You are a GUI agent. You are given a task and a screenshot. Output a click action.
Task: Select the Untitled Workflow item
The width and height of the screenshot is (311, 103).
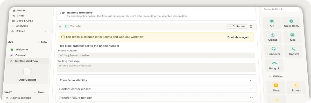click(x=26, y=61)
